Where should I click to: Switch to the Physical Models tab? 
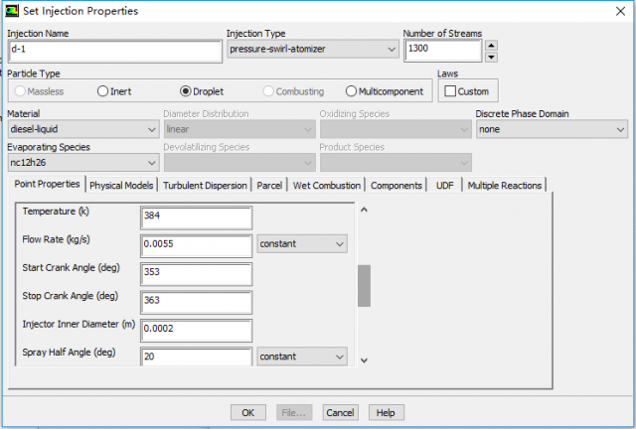121,185
